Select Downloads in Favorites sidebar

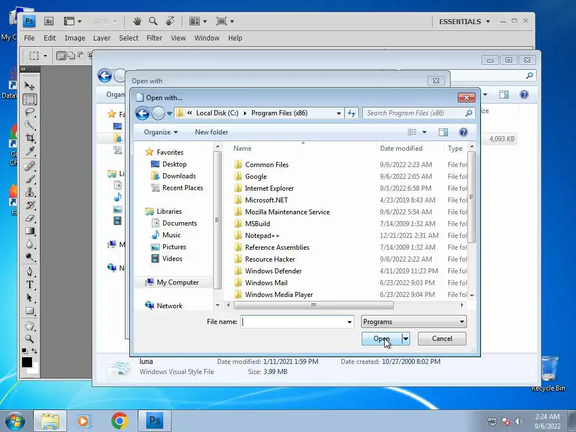179,176
